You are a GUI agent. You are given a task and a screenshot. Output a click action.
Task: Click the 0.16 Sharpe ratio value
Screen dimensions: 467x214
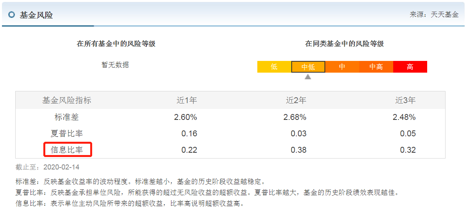click(x=189, y=134)
